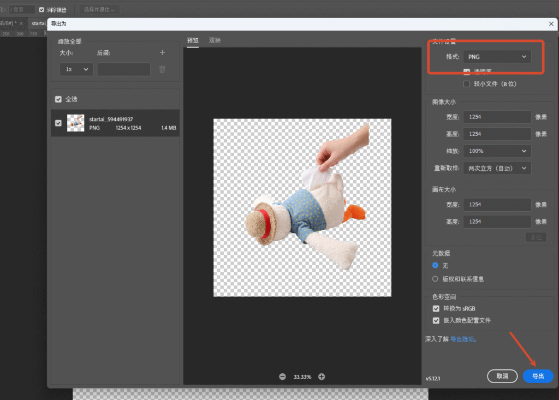Close the document tab in background Photoshop window

pos(21,23)
